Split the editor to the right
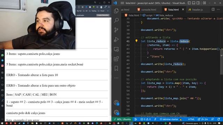This screenshot has width=223, height=125. click(213, 9)
